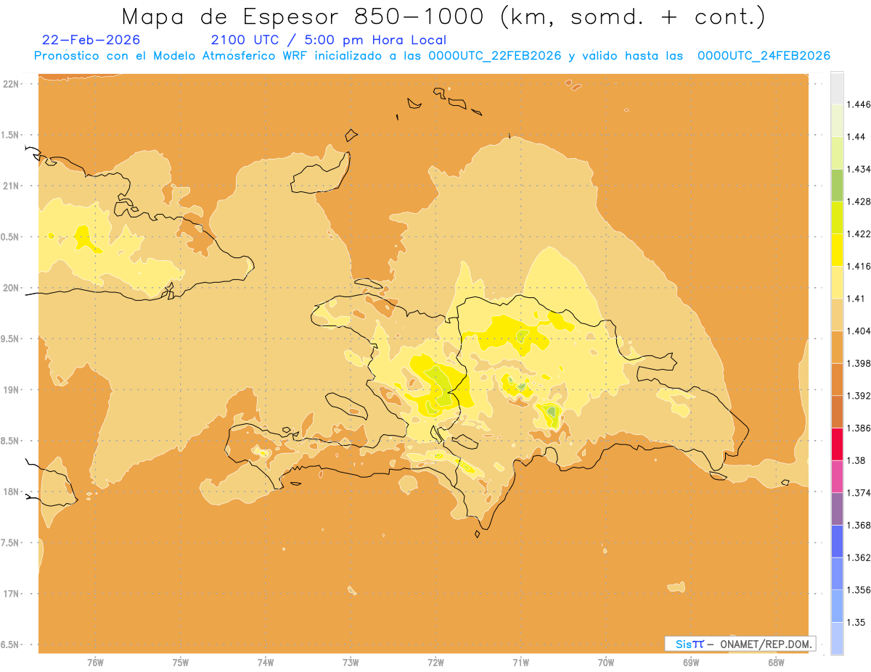Click the 69W longitude label
The image size is (871, 672).
[691, 662]
